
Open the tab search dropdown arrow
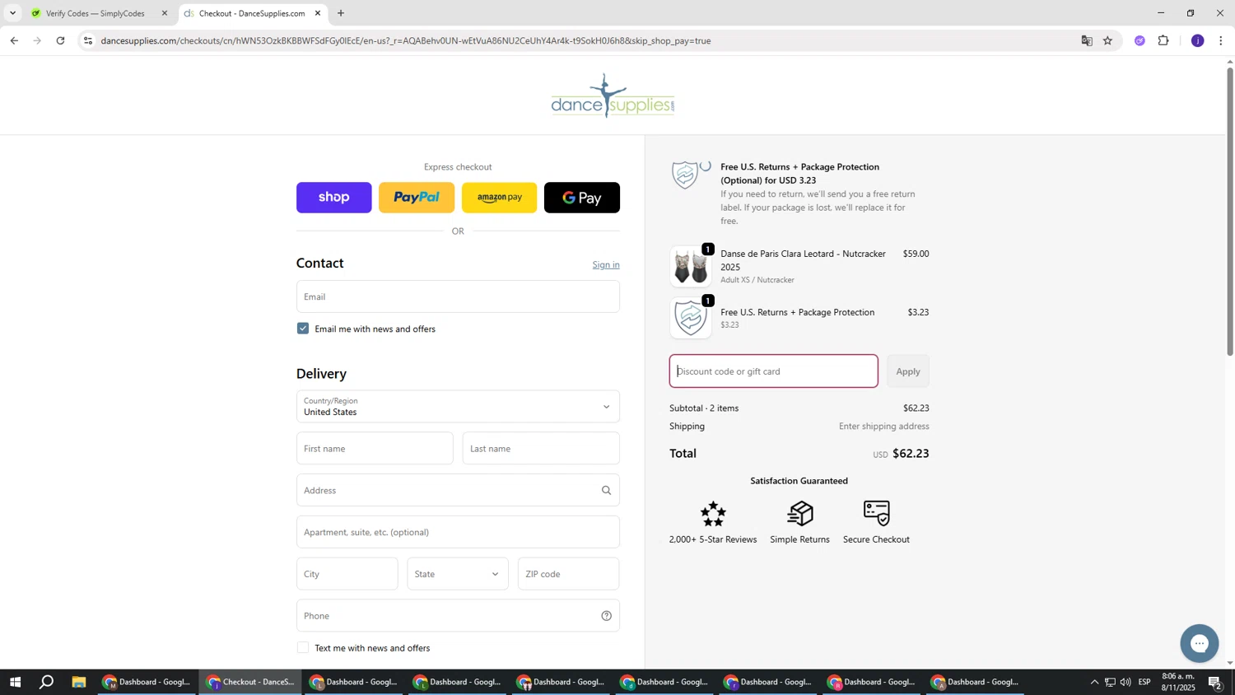12,13
